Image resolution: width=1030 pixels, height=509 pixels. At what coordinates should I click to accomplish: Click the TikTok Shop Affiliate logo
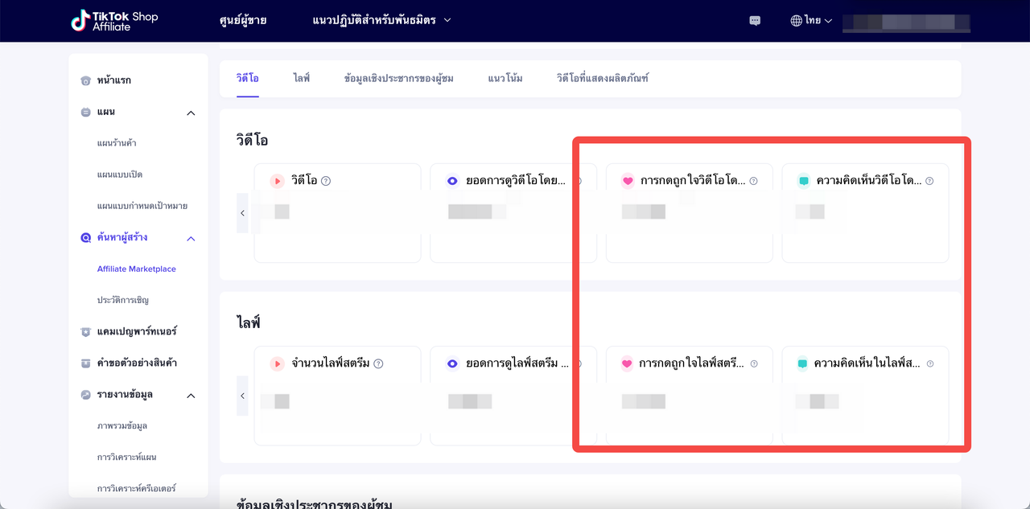(114, 21)
